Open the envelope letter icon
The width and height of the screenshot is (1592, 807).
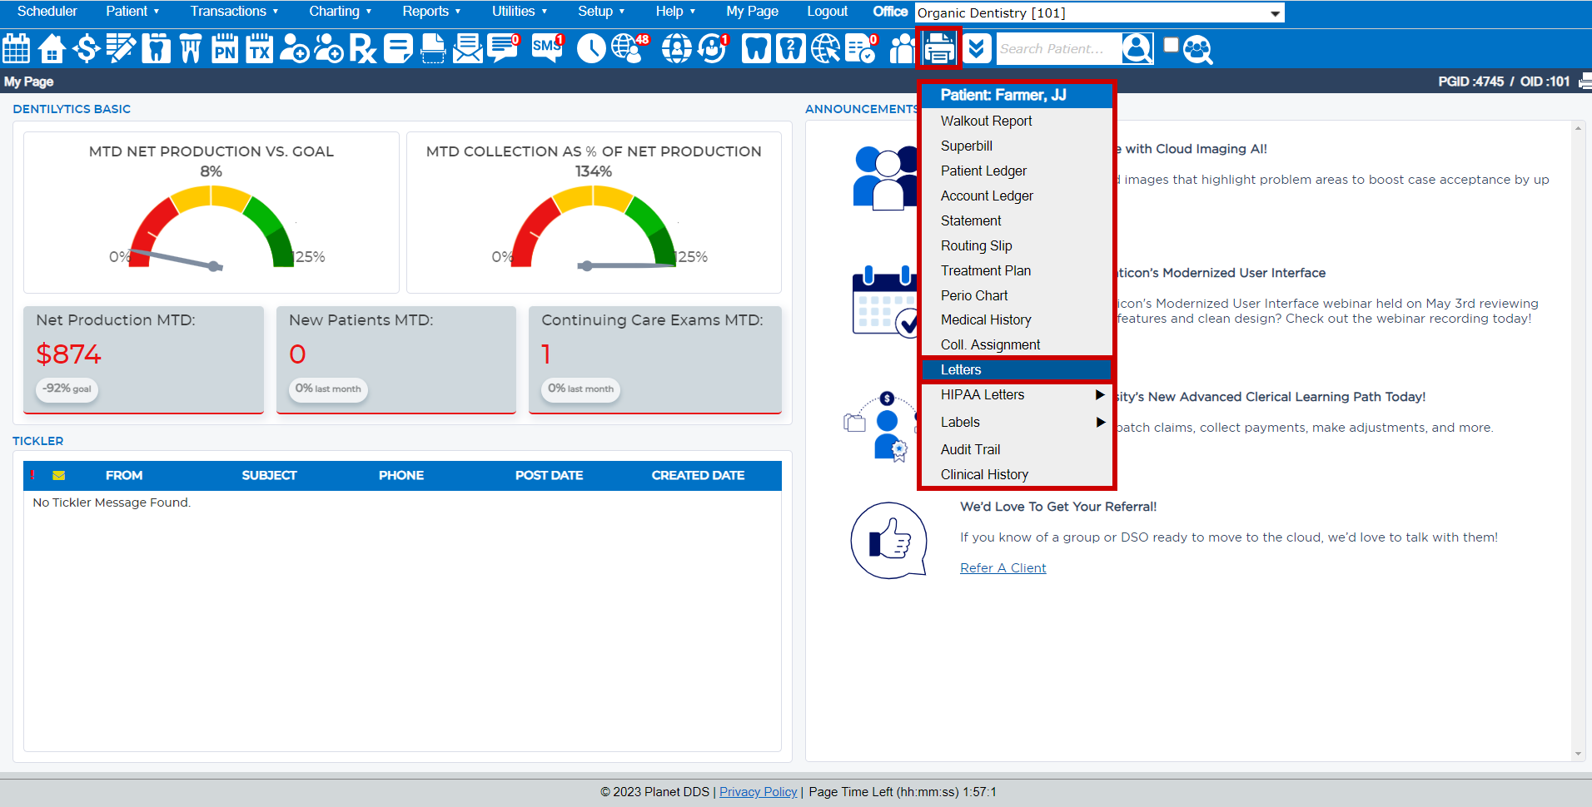pos(468,48)
